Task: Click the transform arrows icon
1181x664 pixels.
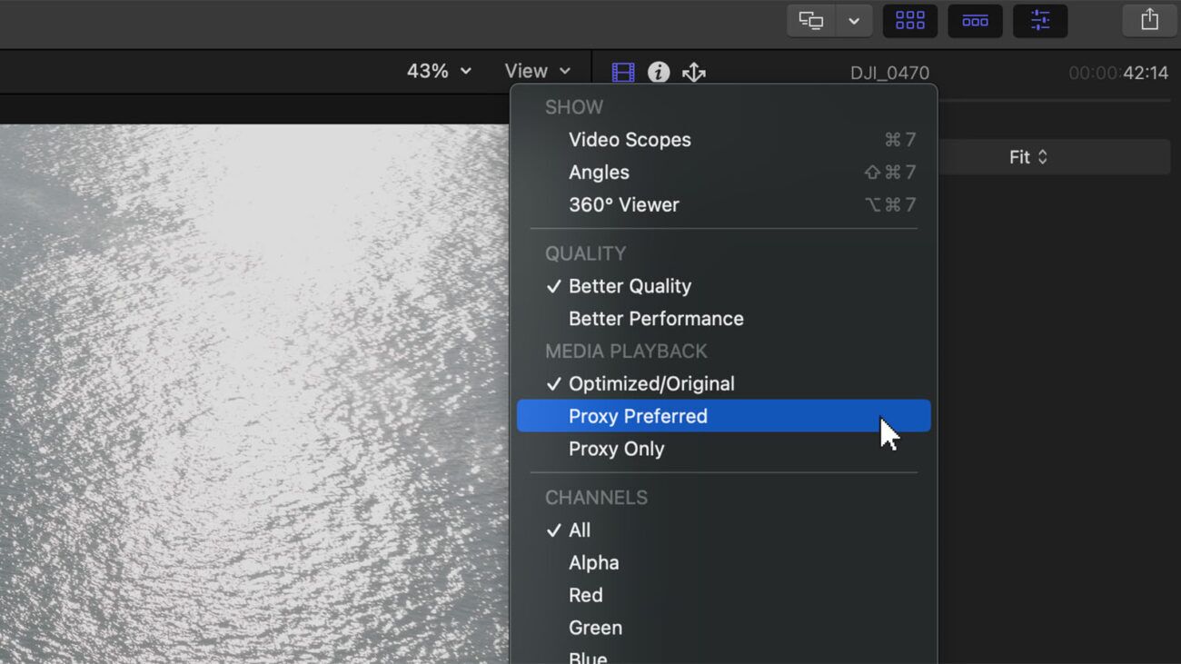Action: click(x=693, y=71)
